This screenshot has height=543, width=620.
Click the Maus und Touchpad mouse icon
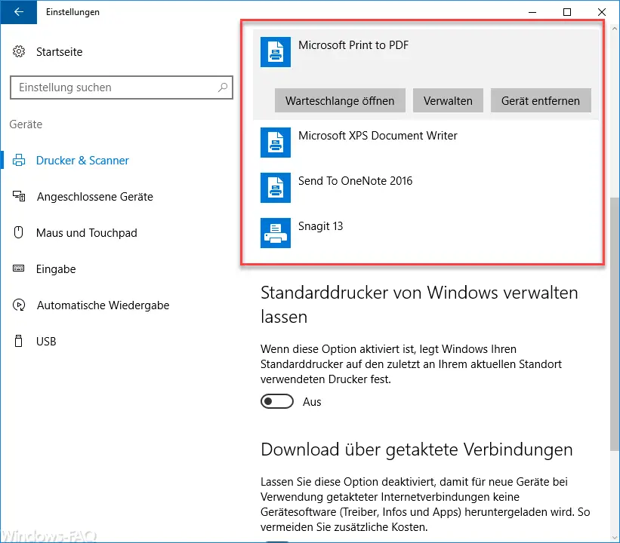click(19, 232)
